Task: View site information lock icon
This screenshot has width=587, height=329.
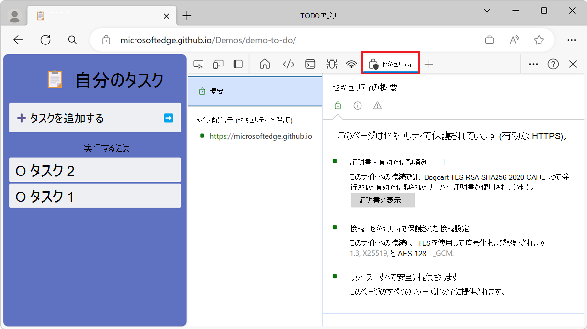Action: [x=106, y=40]
